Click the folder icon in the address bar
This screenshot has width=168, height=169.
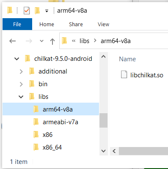pyautogui.click(x=64, y=41)
